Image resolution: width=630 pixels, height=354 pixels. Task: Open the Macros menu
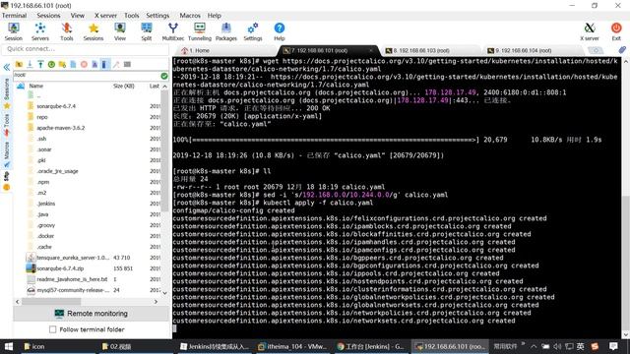190,16
